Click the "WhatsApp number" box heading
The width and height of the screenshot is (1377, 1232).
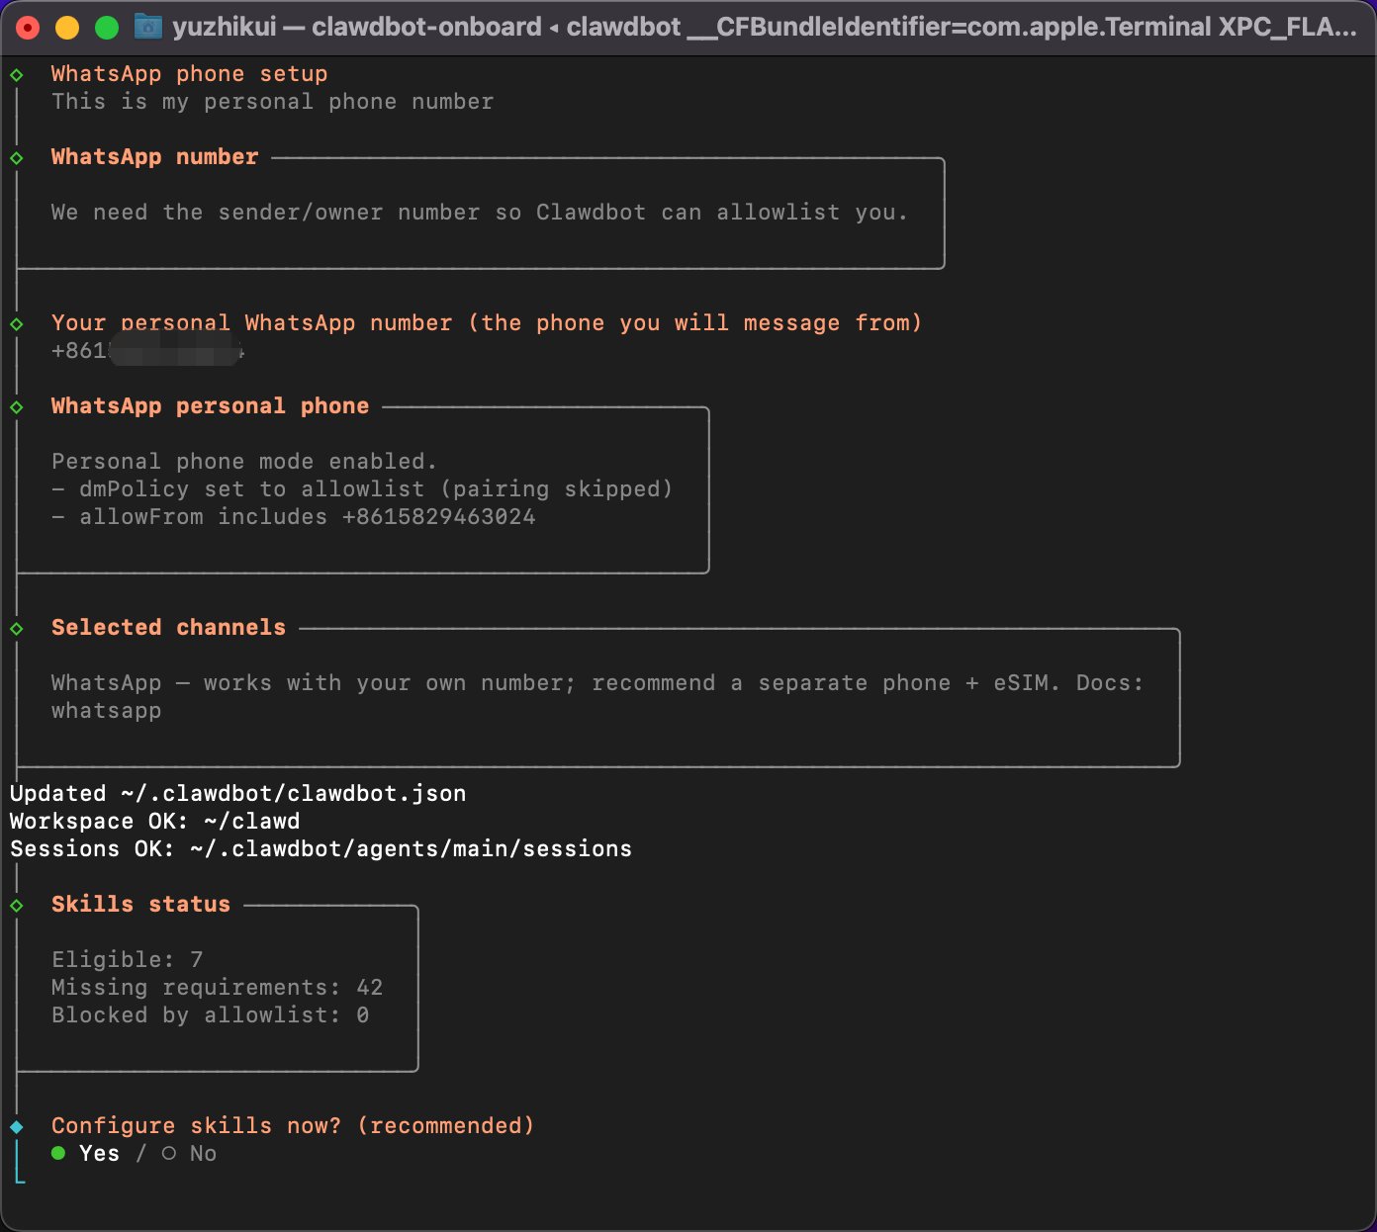tap(154, 157)
